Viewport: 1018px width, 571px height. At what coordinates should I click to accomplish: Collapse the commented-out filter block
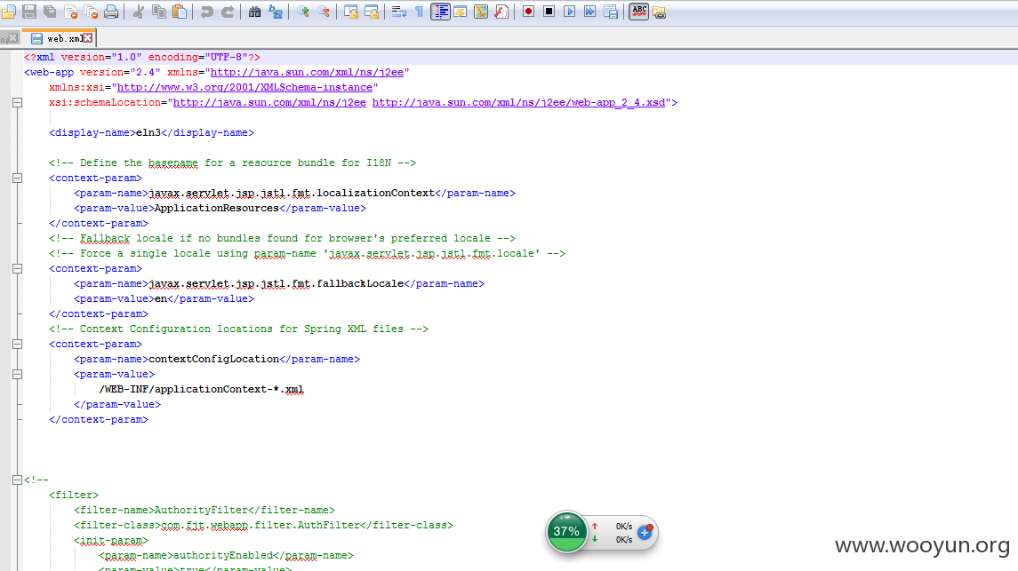(x=18, y=480)
